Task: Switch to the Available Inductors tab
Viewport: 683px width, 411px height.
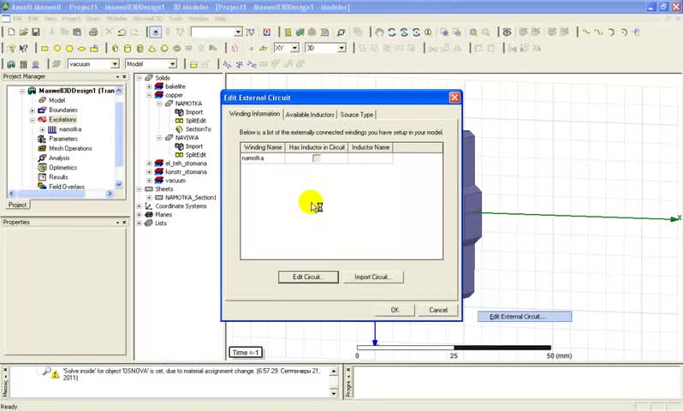Action: pos(310,115)
